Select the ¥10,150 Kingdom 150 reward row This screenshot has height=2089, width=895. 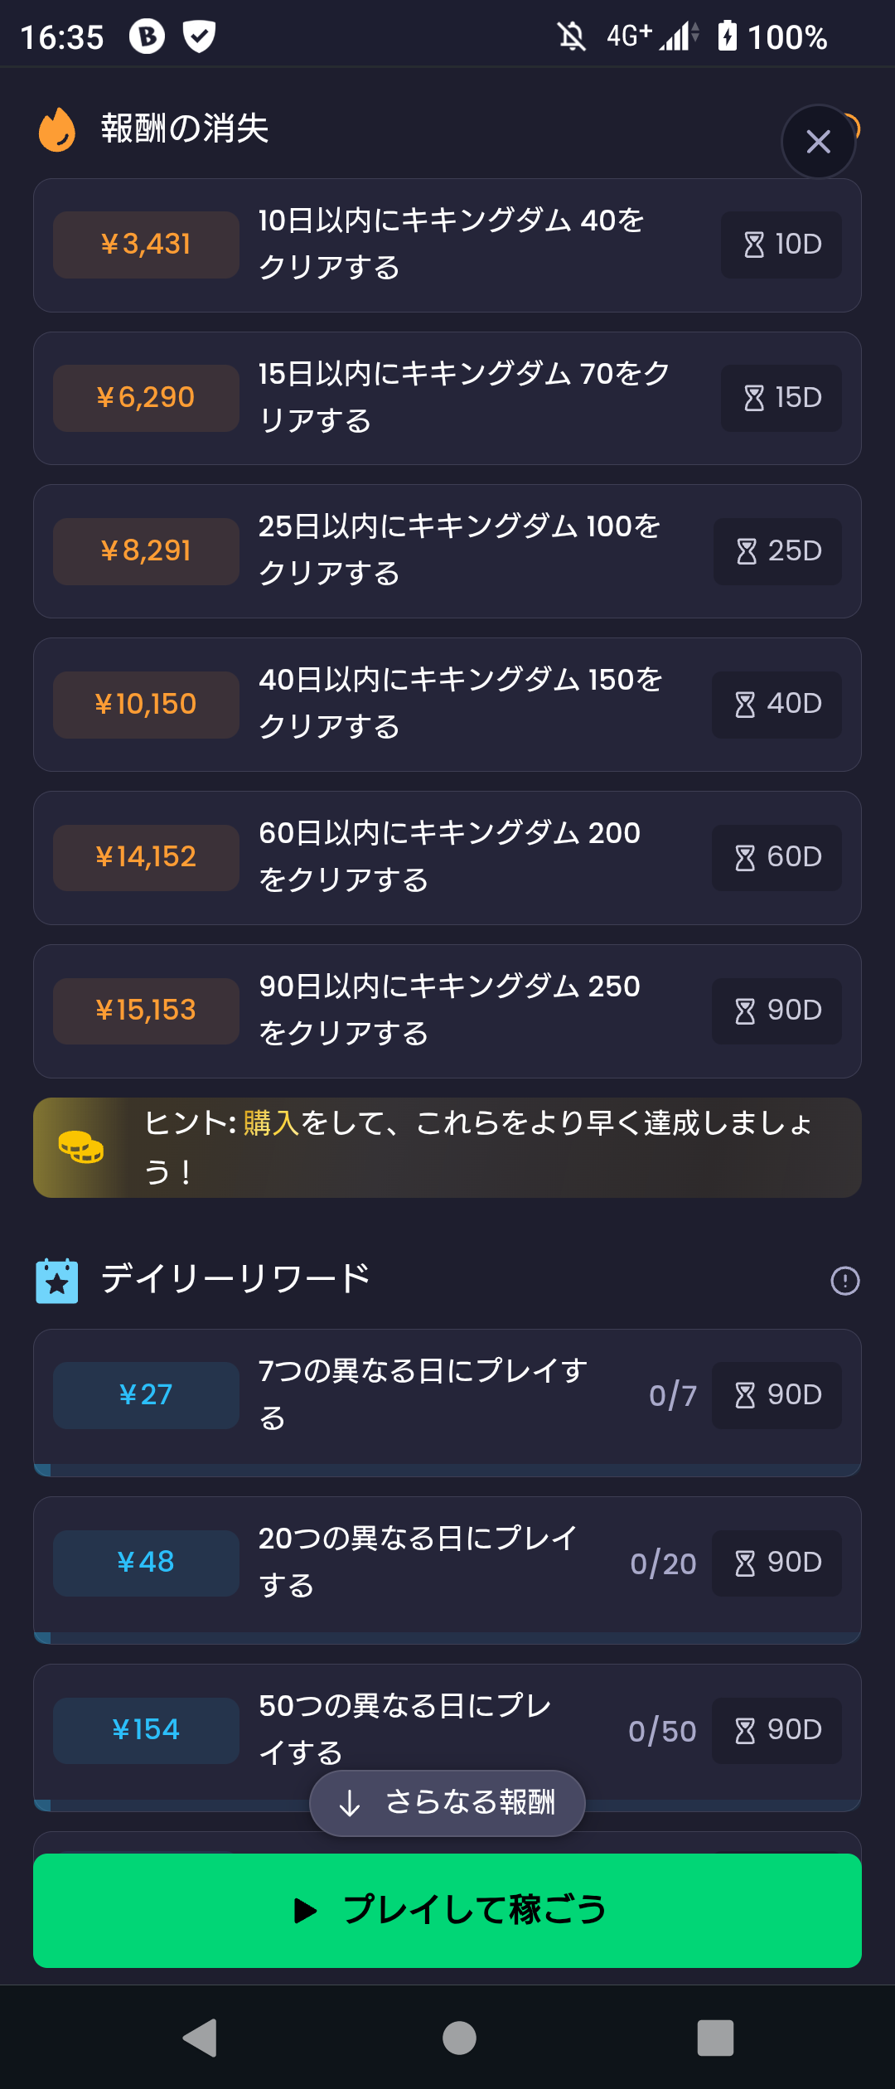tap(447, 705)
